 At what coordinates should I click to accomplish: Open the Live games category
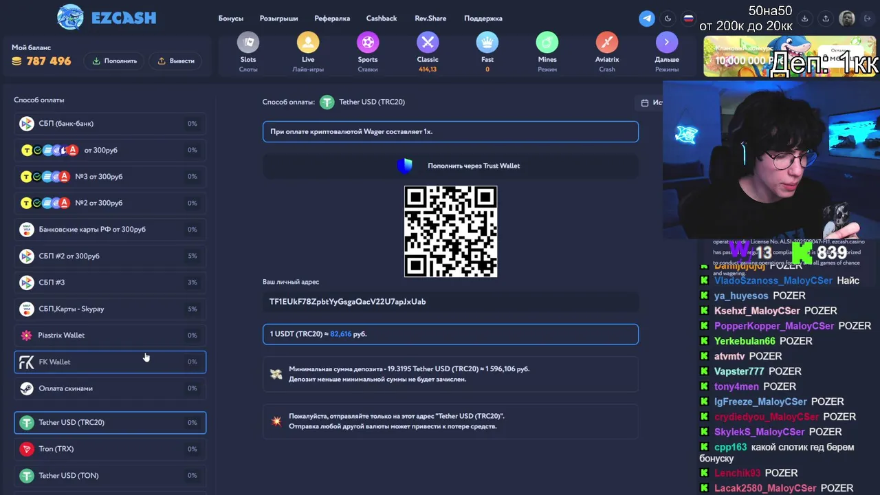tap(308, 52)
